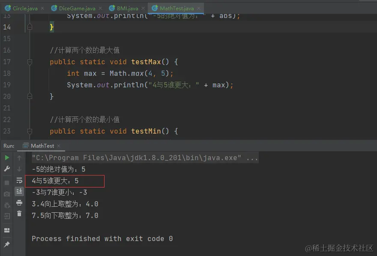Click console line 7.5向下取整为: 7.0
The width and height of the screenshot is (377, 256).
point(65,215)
